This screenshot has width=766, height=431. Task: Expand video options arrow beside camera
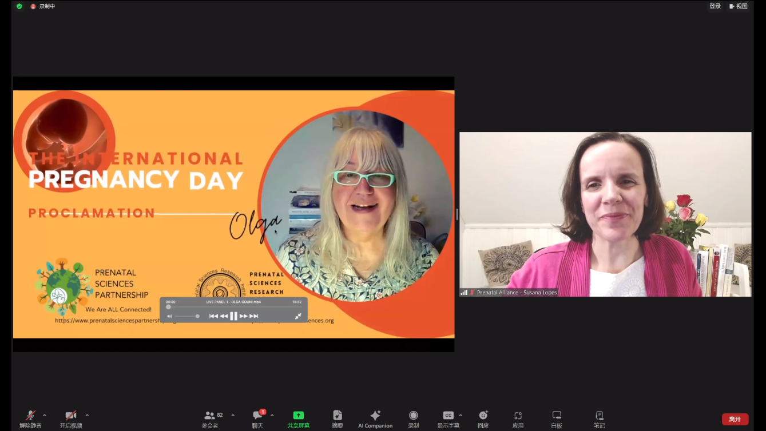click(87, 416)
